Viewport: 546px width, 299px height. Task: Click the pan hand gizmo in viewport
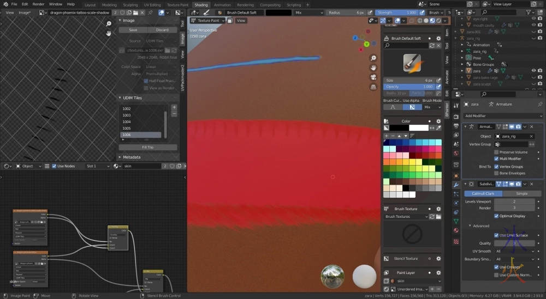tap(373, 68)
